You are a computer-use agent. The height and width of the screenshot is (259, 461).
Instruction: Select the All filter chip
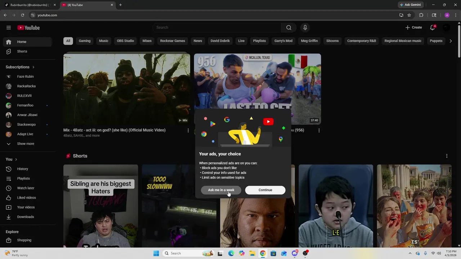click(68, 41)
